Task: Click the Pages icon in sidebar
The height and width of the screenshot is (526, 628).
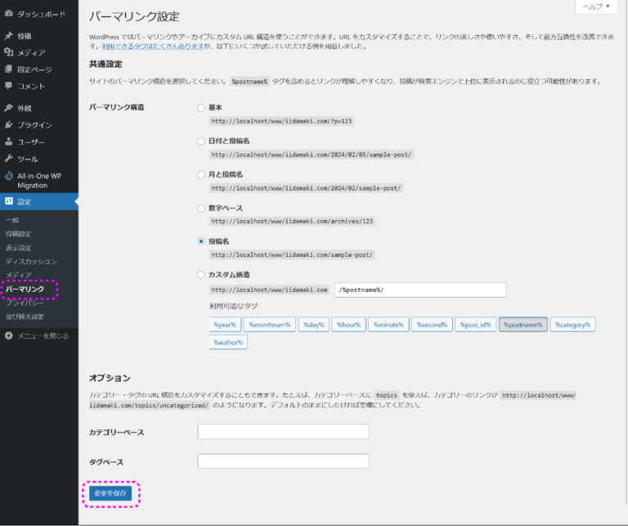Action: pyautogui.click(x=8, y=70)
